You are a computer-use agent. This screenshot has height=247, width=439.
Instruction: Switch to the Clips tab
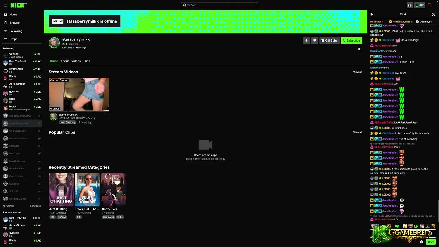[86, 61]
